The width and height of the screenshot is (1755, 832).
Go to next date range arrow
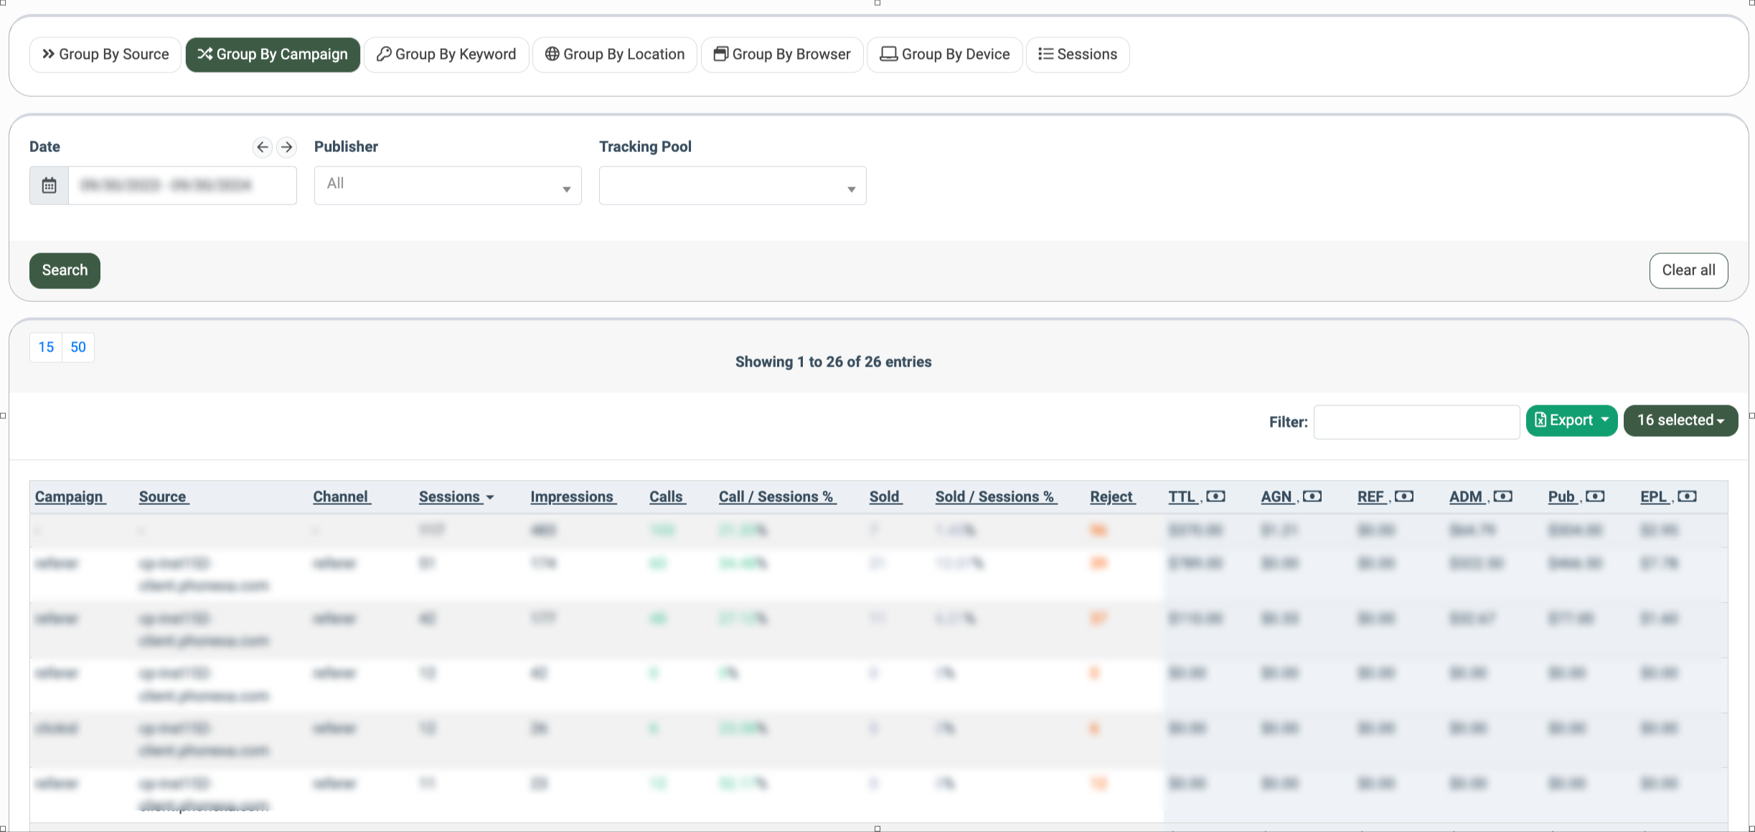coord(287,147)
